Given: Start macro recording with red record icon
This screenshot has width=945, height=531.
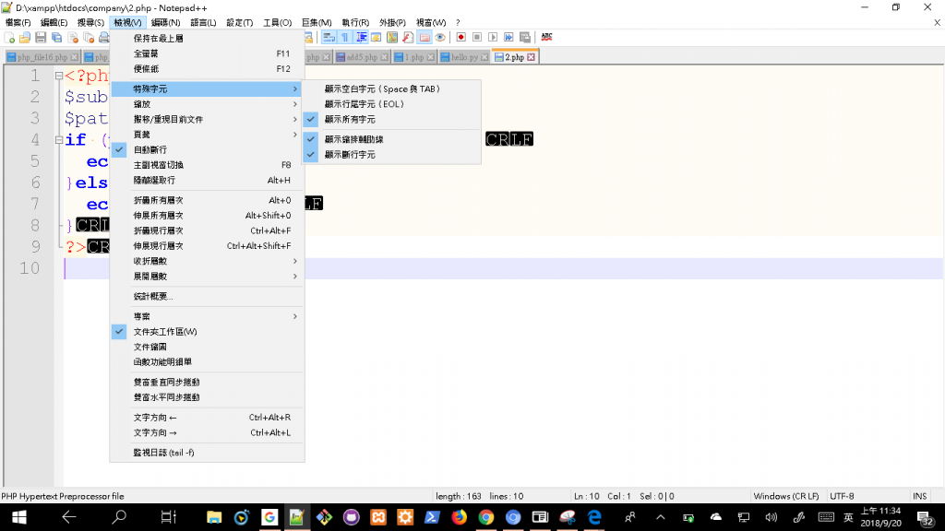Looking at the screenshot, I should (461, 37).
